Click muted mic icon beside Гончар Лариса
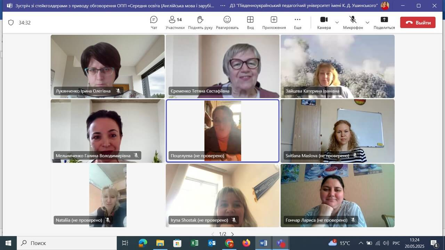Image resolution: width=445 pixels, height=250 pixels. pyautogui.click(x=353, y=220)
